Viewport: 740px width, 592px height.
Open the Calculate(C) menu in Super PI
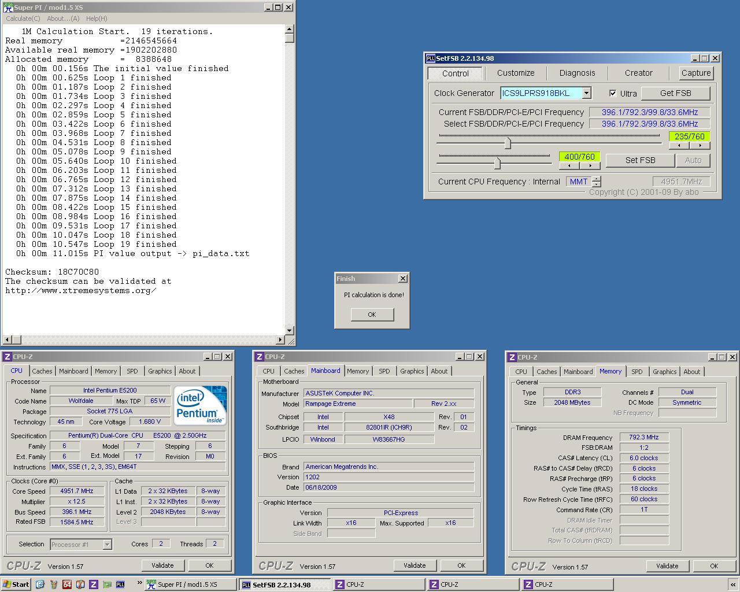click(23, 18)
